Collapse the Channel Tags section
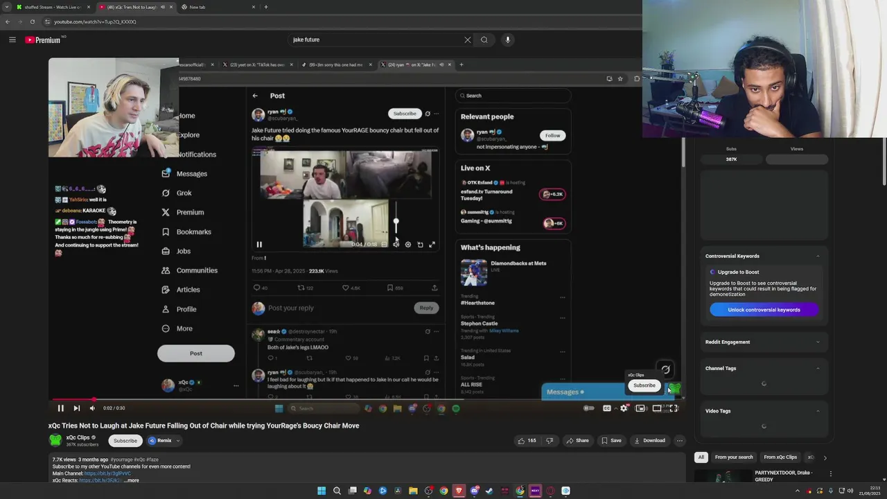The image size is (887, 499). pyautogui.click(x=818, y=369)
